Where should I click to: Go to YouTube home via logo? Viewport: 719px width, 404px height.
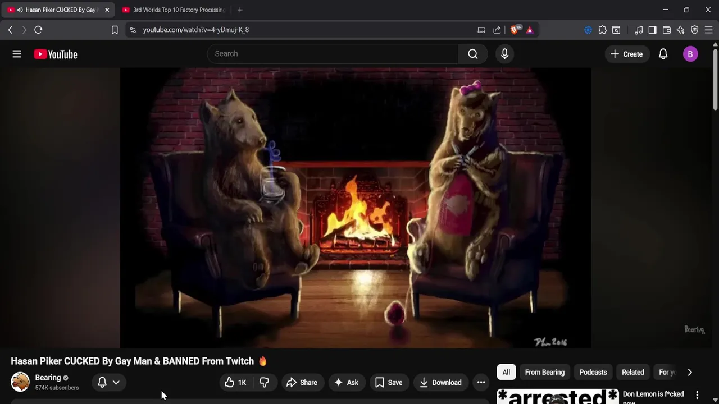point(55,54)
